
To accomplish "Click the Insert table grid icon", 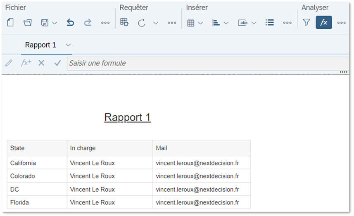I will (x=191, y=23).
